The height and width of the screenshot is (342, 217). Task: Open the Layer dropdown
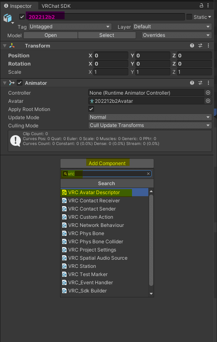point(172,27)
